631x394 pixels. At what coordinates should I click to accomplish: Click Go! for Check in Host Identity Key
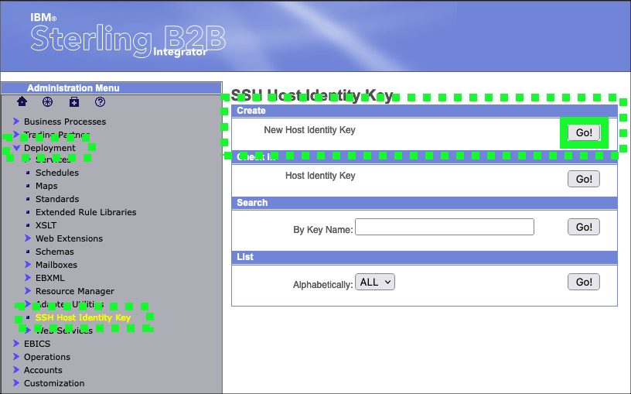(584, 179)
